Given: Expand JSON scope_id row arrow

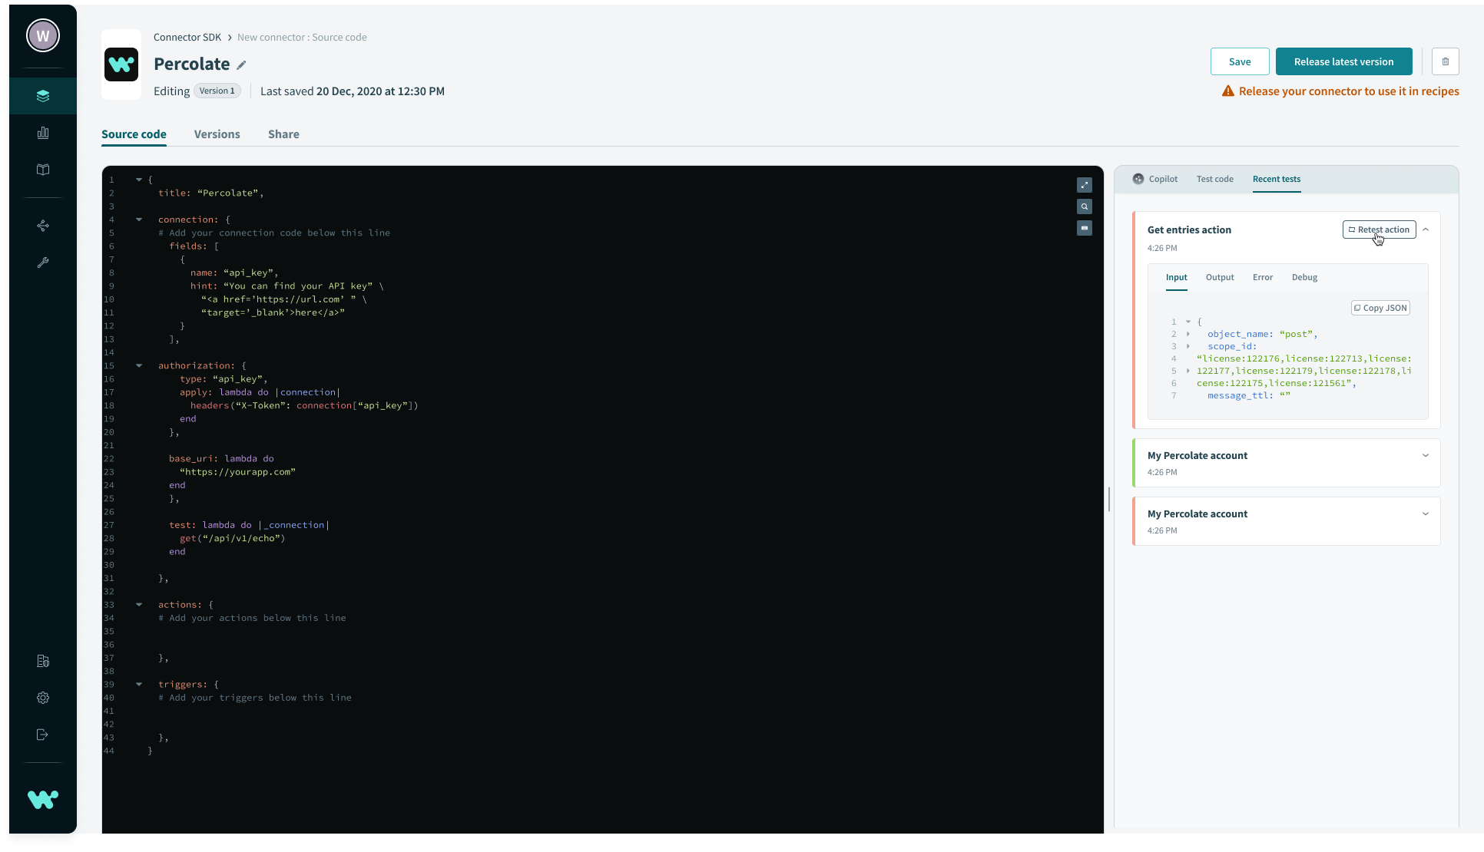Looking at the screenshot, I should (x=1188, y=346).
